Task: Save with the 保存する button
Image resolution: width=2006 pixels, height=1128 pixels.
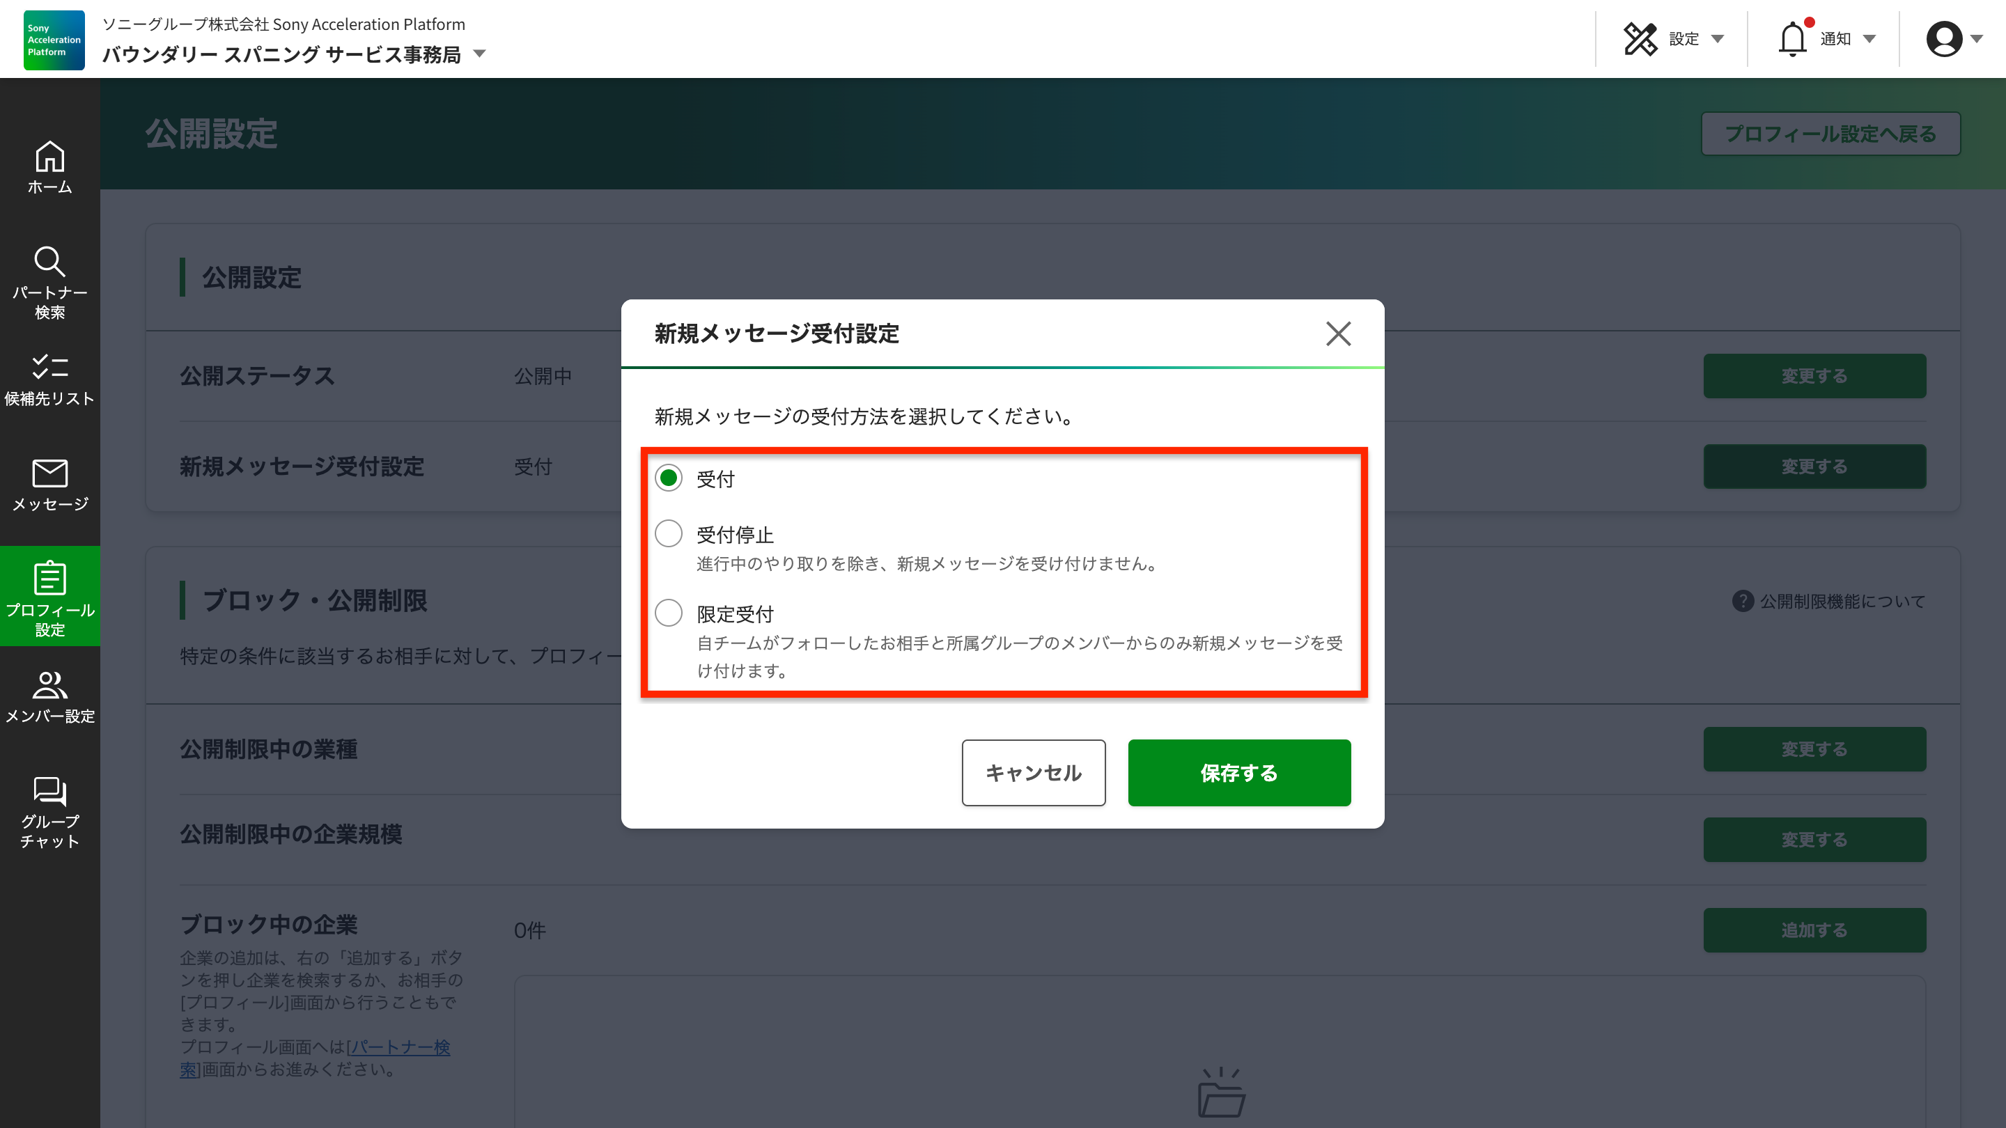Action: tap(1238, 773)
